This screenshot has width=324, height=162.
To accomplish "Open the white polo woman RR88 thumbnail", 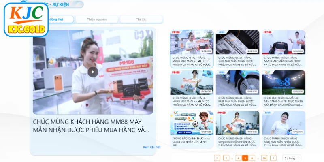I will (283, 123).
